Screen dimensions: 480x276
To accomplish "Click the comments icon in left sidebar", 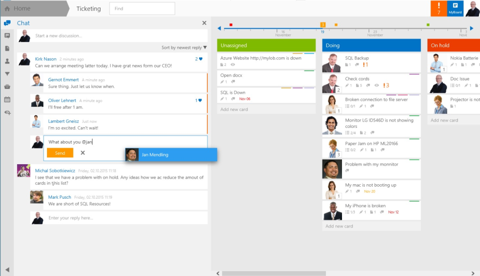I will [x=7, y=36].
